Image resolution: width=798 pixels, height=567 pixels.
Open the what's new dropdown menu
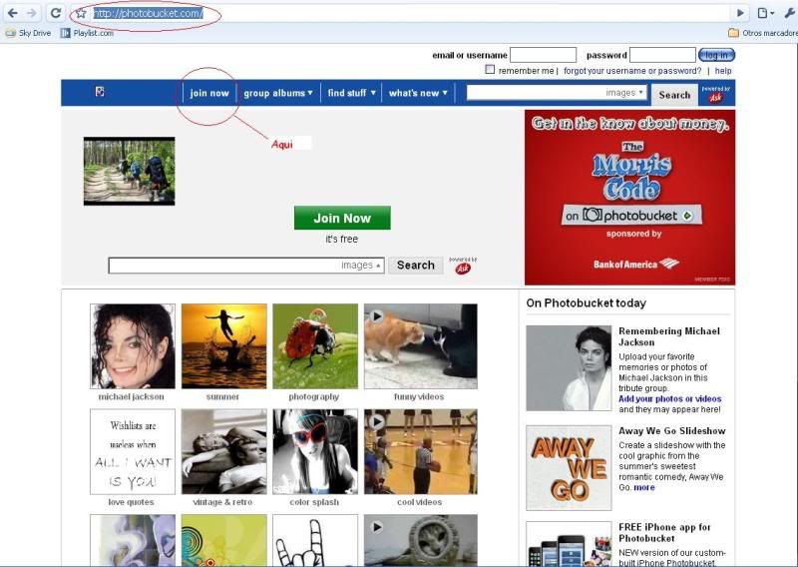pos(418,93)
